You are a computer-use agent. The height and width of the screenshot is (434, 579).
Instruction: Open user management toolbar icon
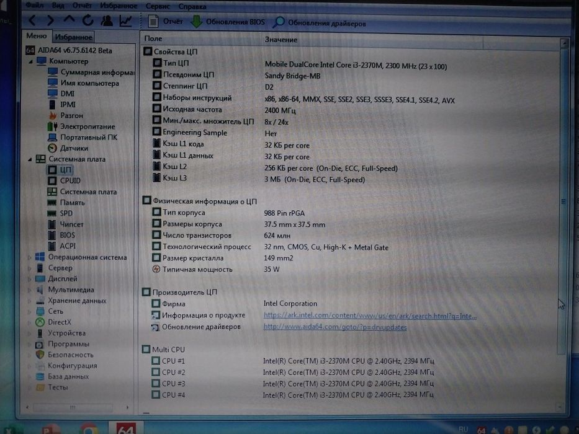107,20
